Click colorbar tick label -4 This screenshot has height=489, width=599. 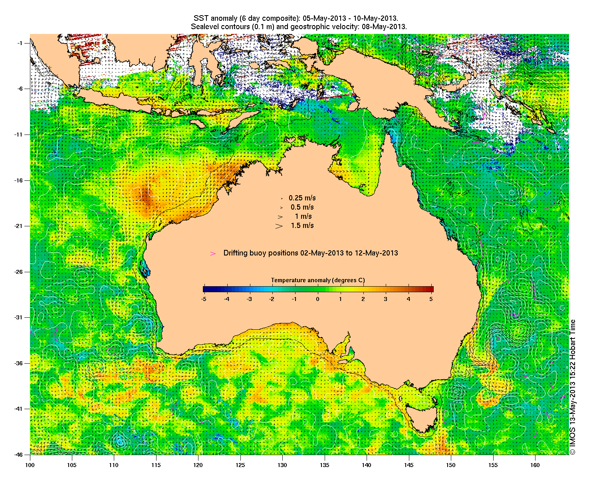coord(226,299)
